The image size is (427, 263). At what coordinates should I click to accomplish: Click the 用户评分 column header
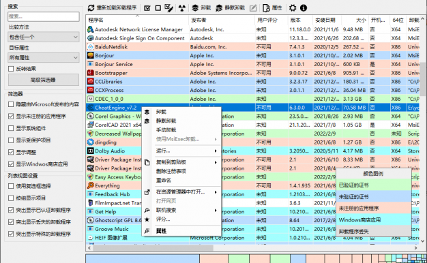(271, 20)
